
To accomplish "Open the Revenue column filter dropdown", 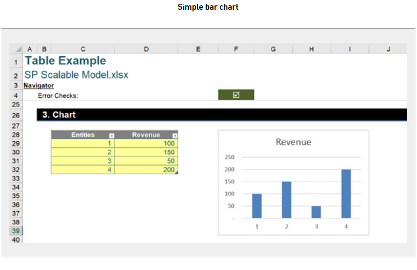I will click(175, 135).
